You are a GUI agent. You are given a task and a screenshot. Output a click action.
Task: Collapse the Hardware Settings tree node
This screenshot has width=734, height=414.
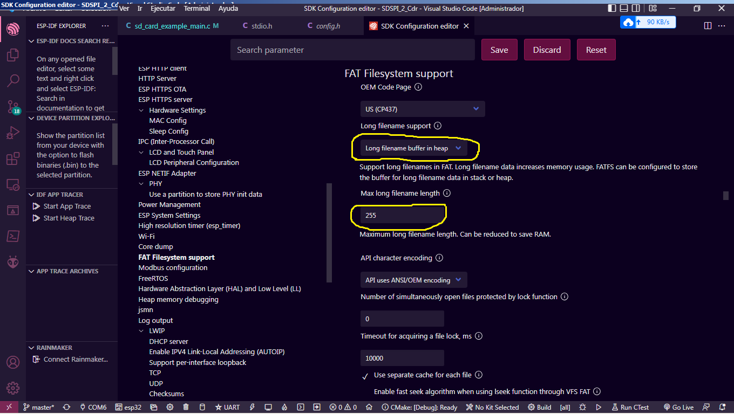tap(141, 110)
